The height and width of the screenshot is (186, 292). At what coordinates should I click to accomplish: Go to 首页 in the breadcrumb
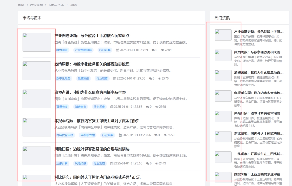pyautogui.click(x=21, y=5)
